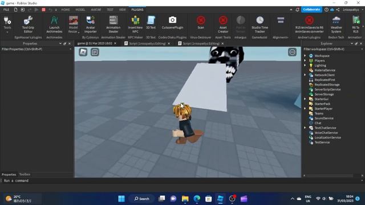Screen dimensions: 365x205
Task: Select SoundService in Explorer
Action: (x=324, y=118)
